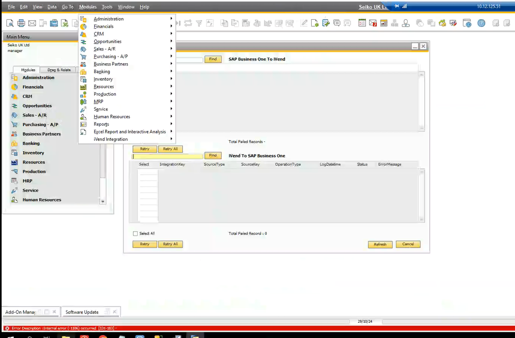
Task: Click the Financials pie icon in Modules dropdown
Action: 84,27
